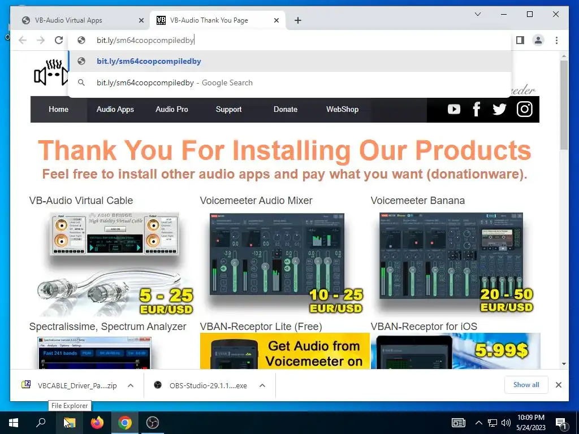This screenshot has height=434, width=579.
Task: Open Audio Apps navigation item
Action: (115, 109)
